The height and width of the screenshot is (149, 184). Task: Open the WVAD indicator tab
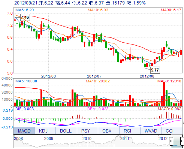[151, 131]
